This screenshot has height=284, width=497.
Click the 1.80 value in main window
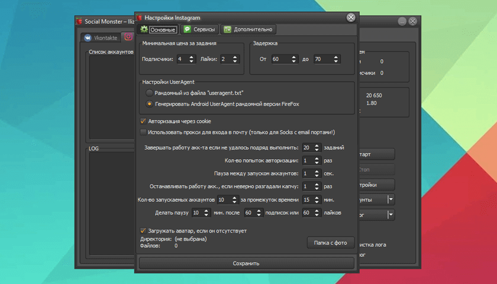tap(371, 103)
